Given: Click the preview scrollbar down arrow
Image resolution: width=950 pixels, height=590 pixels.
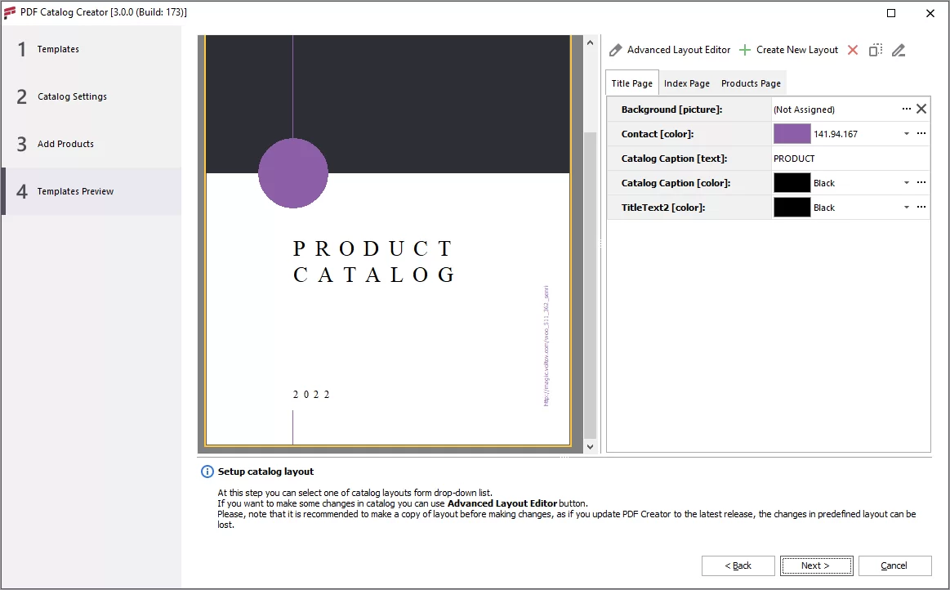Looking at the screenshot, I should (590, 446).
